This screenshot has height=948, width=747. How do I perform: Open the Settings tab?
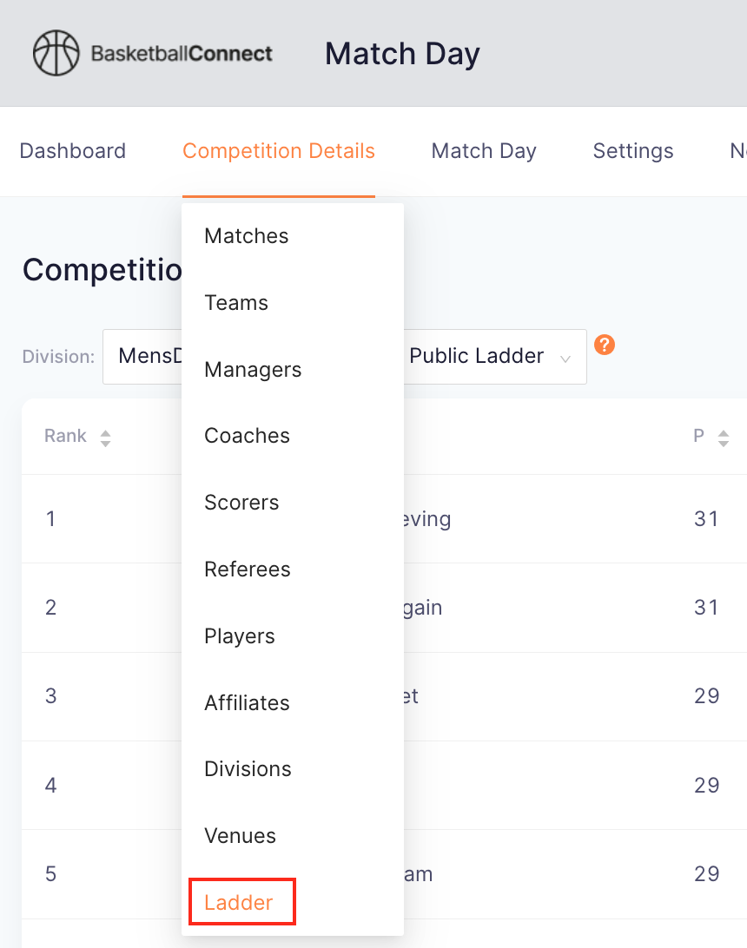point(633,151)
